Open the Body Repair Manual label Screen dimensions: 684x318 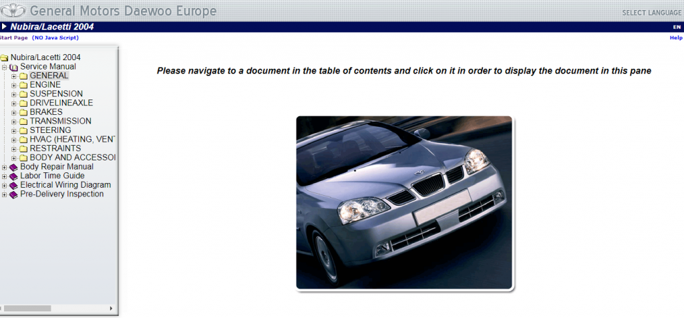click(x=57, y=166)
